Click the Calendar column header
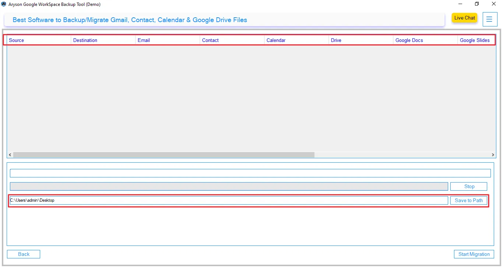The width and height of the screenshot is (503, 268). pos(276,40)
